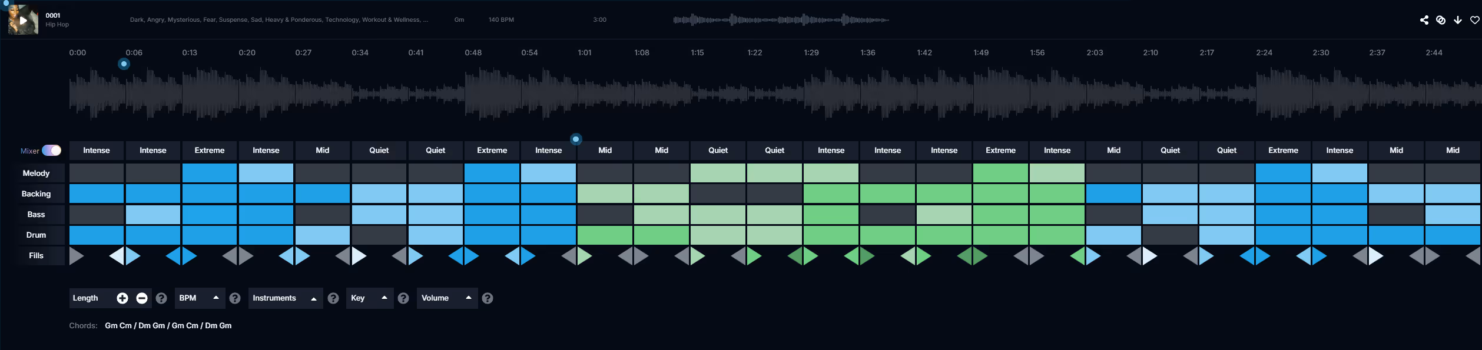Seek using the small waveform in the header
This screenshot has width=1482, height=350.
pos(781,20)
